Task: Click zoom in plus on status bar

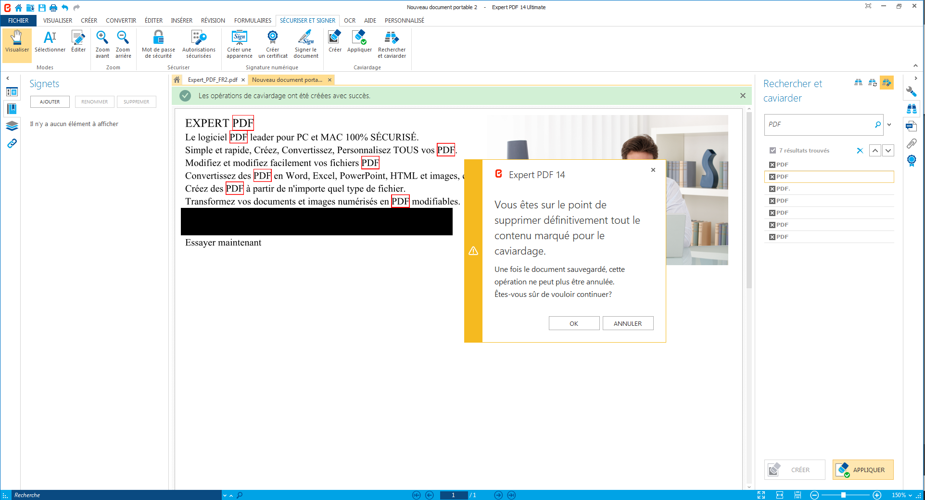Action: (x=877, y=495)
